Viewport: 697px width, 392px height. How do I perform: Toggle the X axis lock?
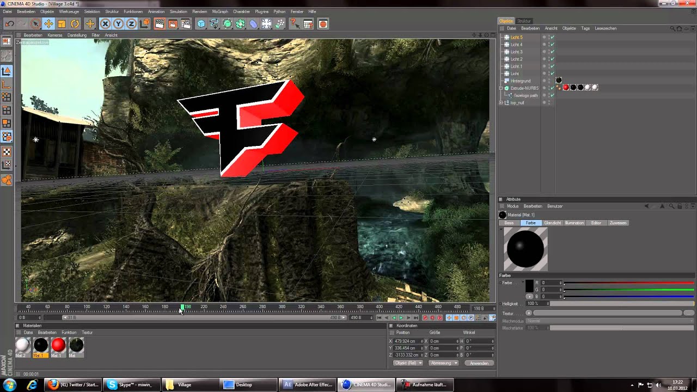(105, 24)
